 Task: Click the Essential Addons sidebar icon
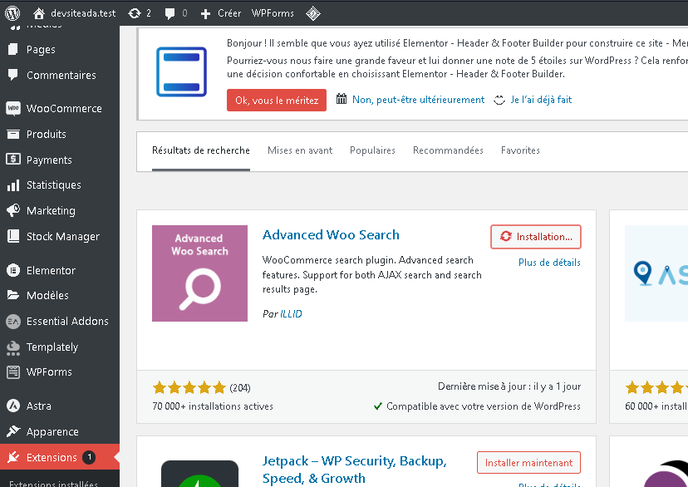point(12,321)
